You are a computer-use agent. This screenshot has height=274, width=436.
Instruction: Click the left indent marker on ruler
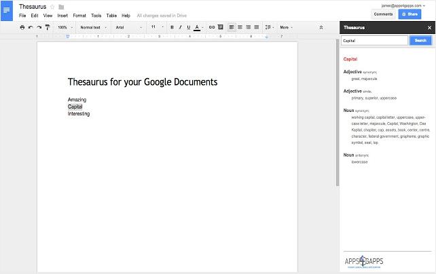tap(67, 37)
